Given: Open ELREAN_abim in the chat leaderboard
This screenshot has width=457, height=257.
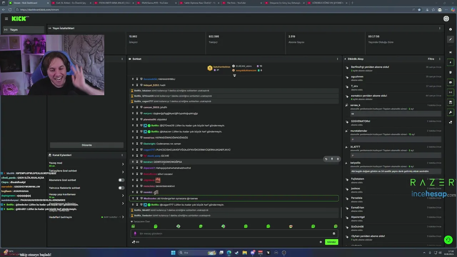Looking at the screenshot, I should 243,66.
